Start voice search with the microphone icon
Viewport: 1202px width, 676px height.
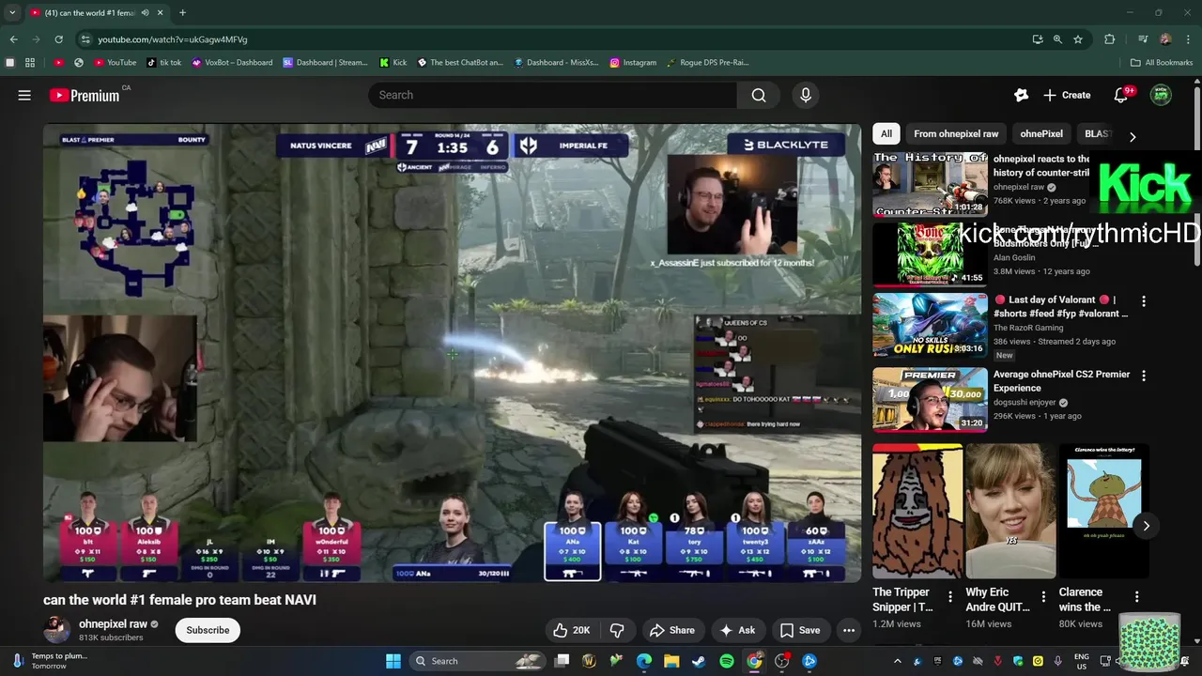click(805, 95)
